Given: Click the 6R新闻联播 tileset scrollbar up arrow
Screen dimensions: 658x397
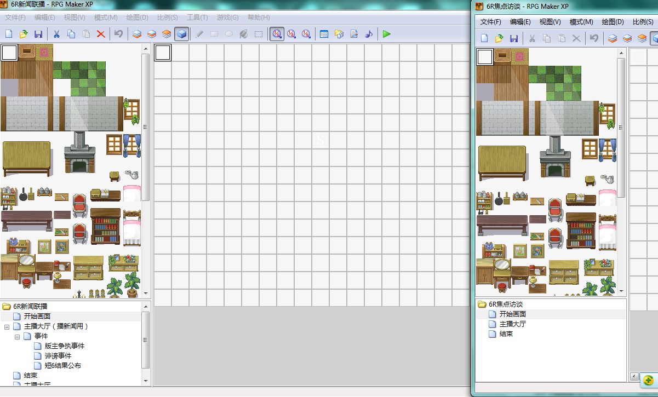Looking at the screenshot, I should click(146, 49).
